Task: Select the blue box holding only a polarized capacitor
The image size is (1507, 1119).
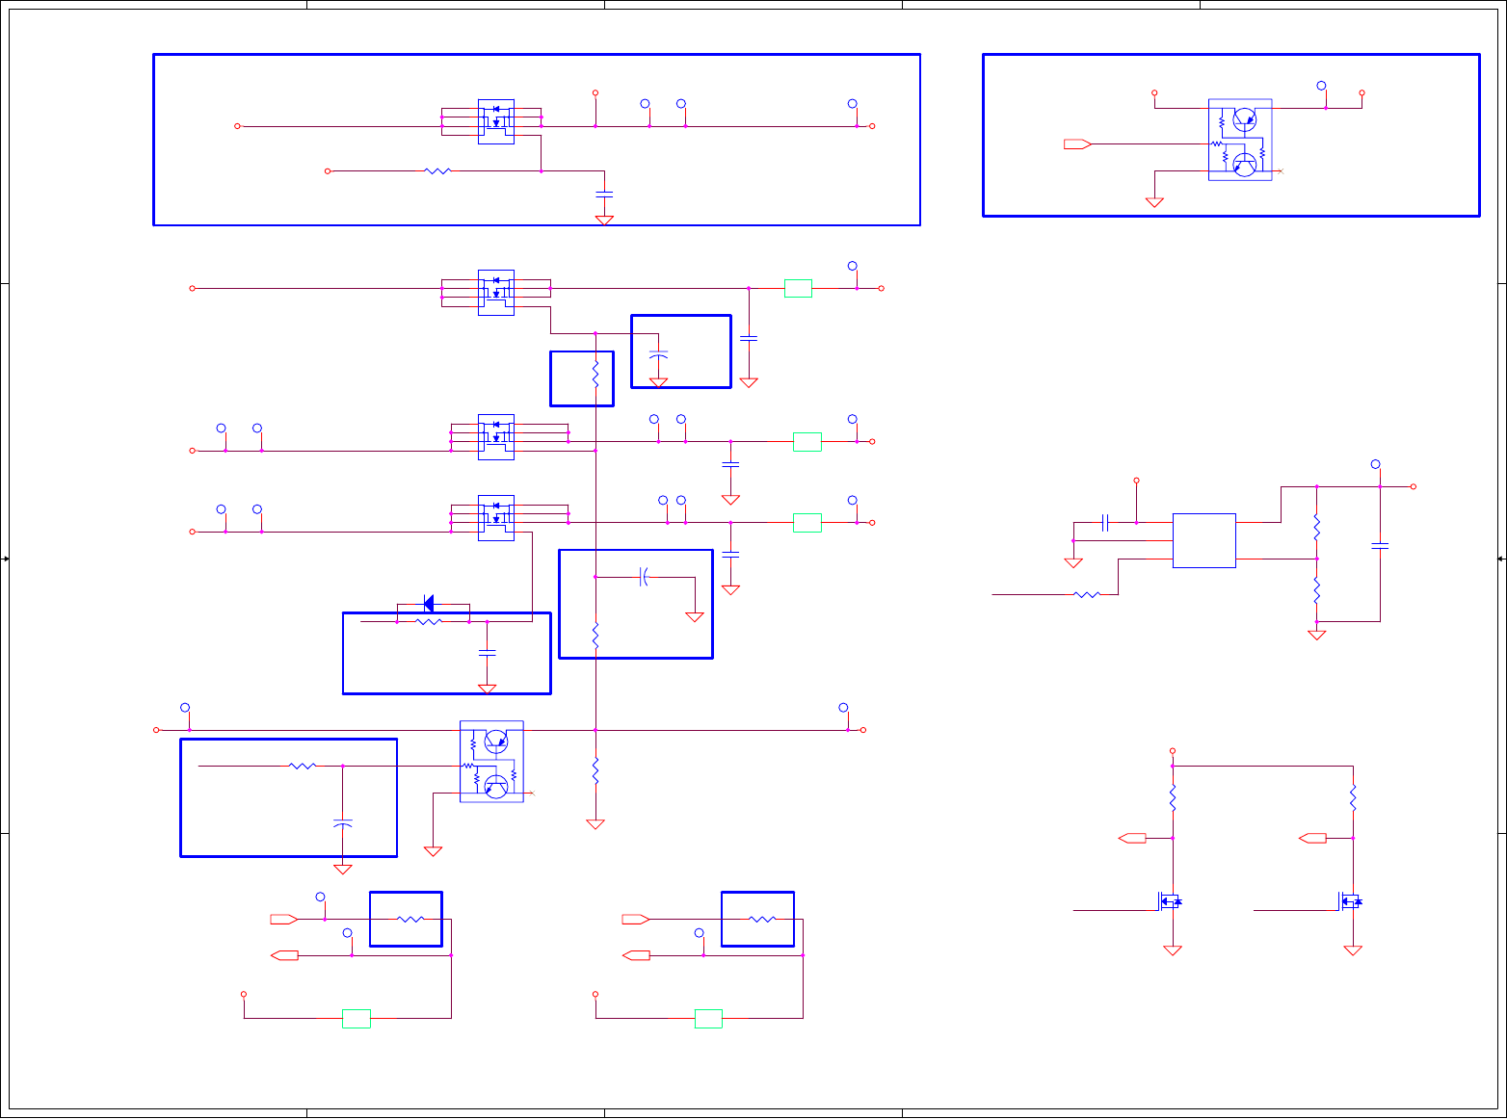Action: [681, 351]
